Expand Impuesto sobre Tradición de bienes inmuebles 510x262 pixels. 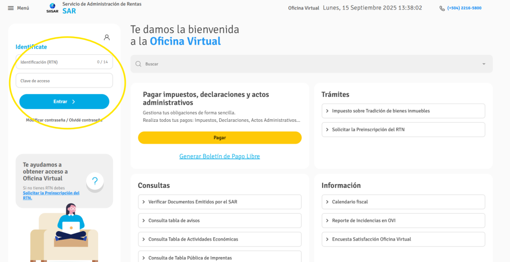pyautogui.click(x=403, y=111)
